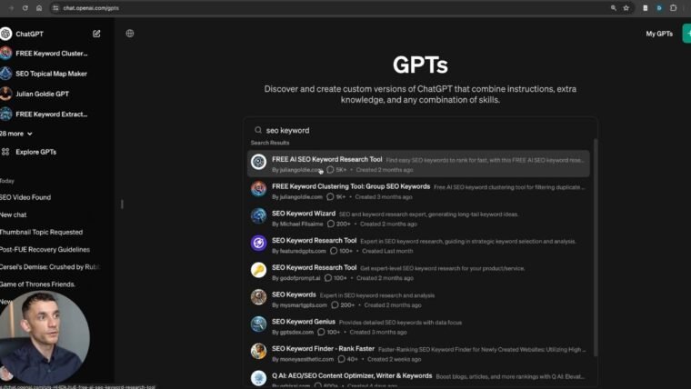The height and width of the screenshot is (389, 691).
Task: Open the browser profile avatar icon
Action: pos(659,8)
